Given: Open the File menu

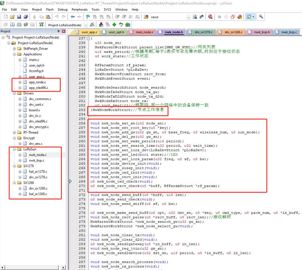Looking at the screenshot, I should tap(4, 10).
